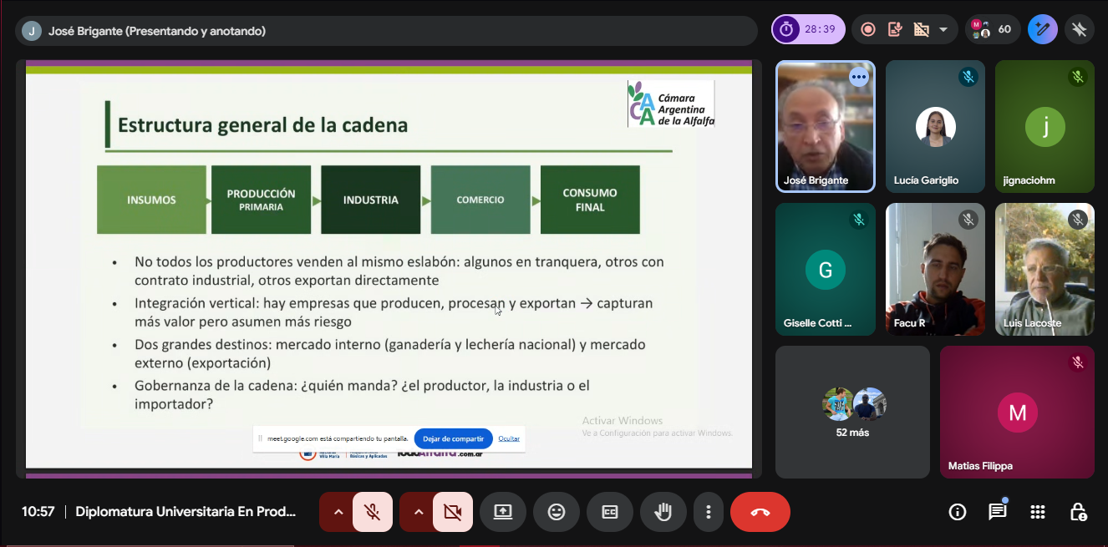Image resolution: width=1108 pixels, height=547 pixels.
Task: Click the clock time 10:57
Action: point(38,512)
